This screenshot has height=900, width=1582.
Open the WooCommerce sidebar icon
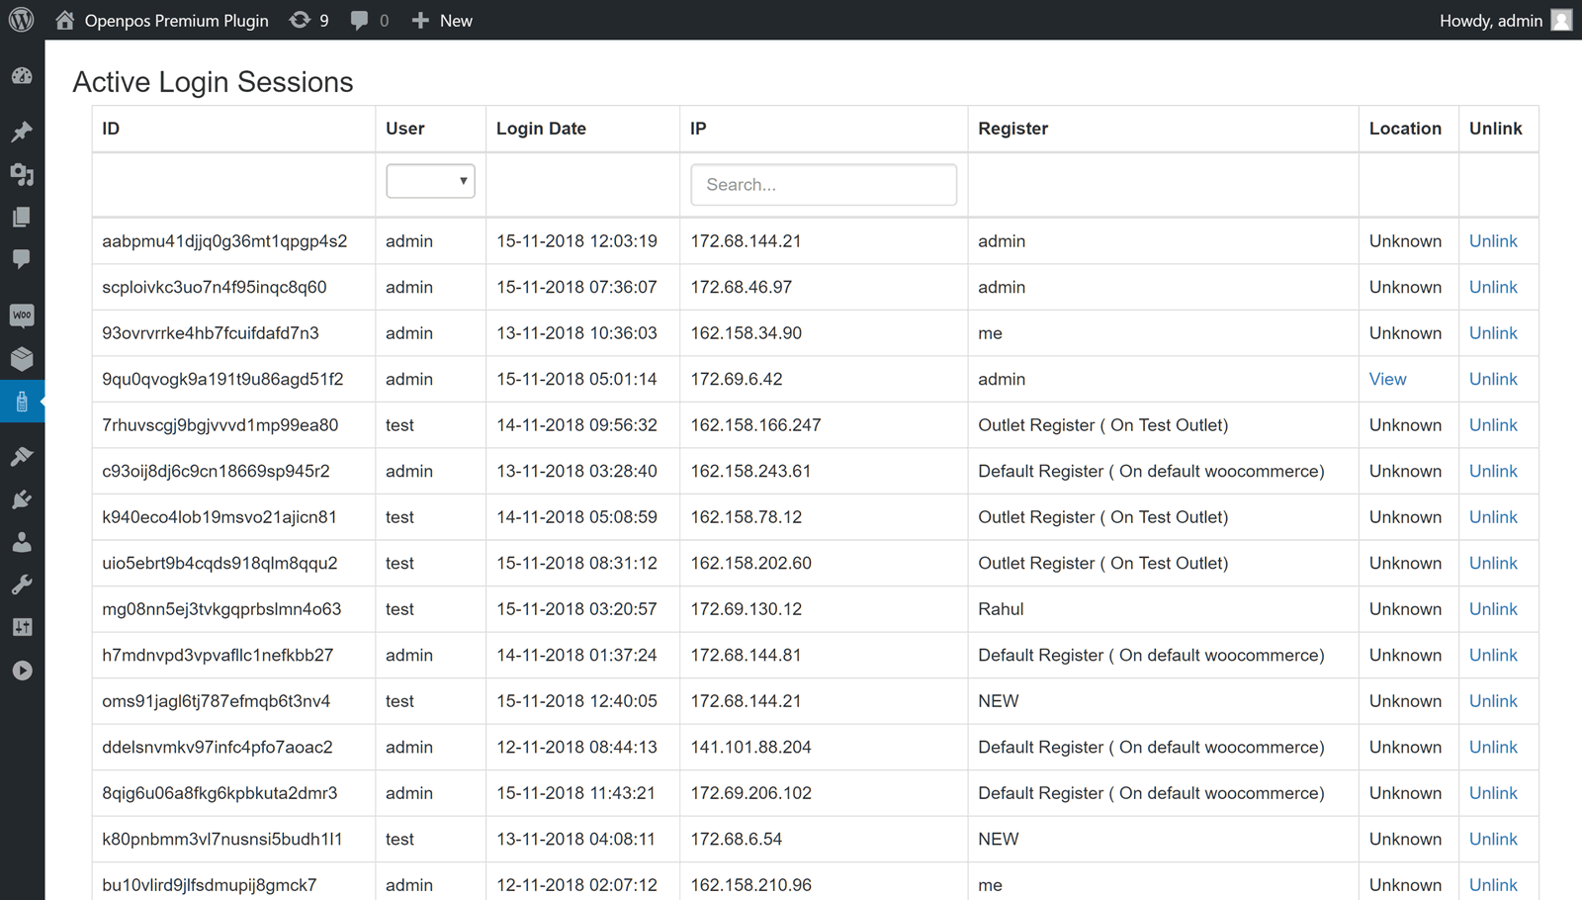(22, 315)
